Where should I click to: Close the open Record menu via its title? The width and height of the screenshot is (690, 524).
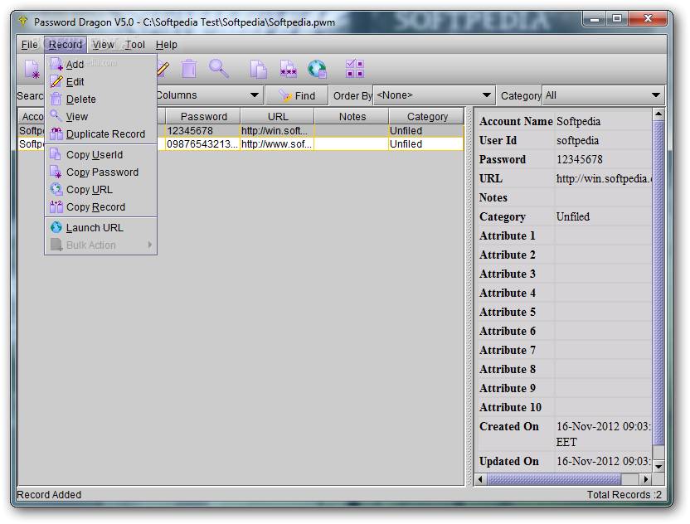pyautogui.click(x=66, y=45)
